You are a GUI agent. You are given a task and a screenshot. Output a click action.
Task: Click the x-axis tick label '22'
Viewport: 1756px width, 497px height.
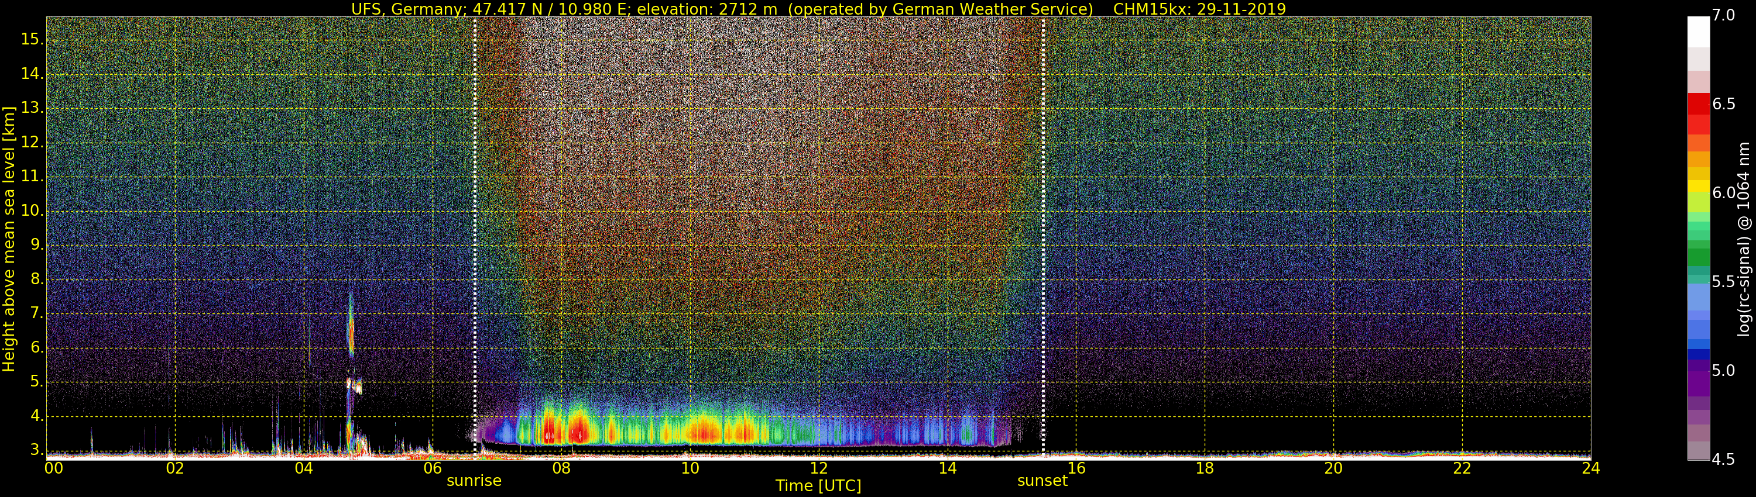click(1462, 468)
